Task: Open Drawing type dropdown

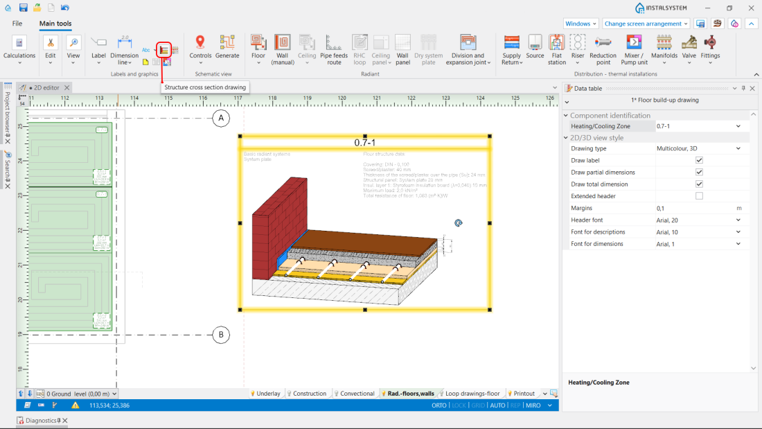Action: click(738, 148)
